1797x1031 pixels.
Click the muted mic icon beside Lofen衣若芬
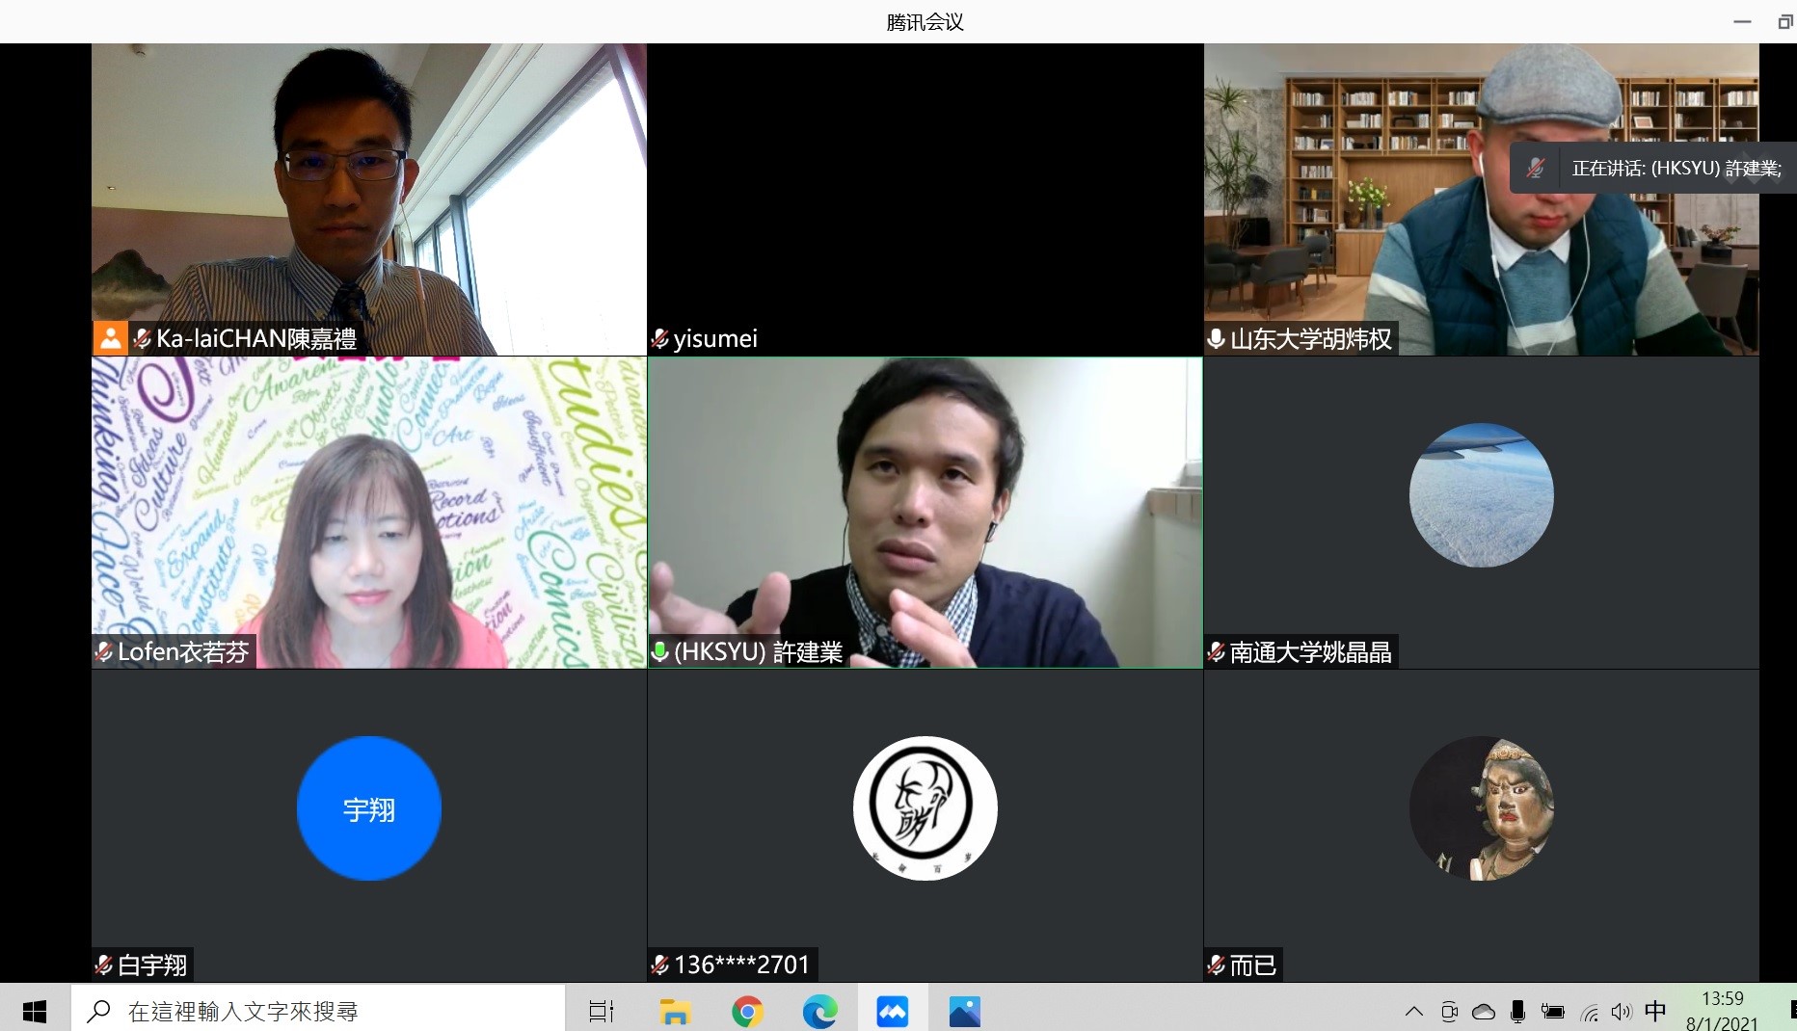coord(104,652)
